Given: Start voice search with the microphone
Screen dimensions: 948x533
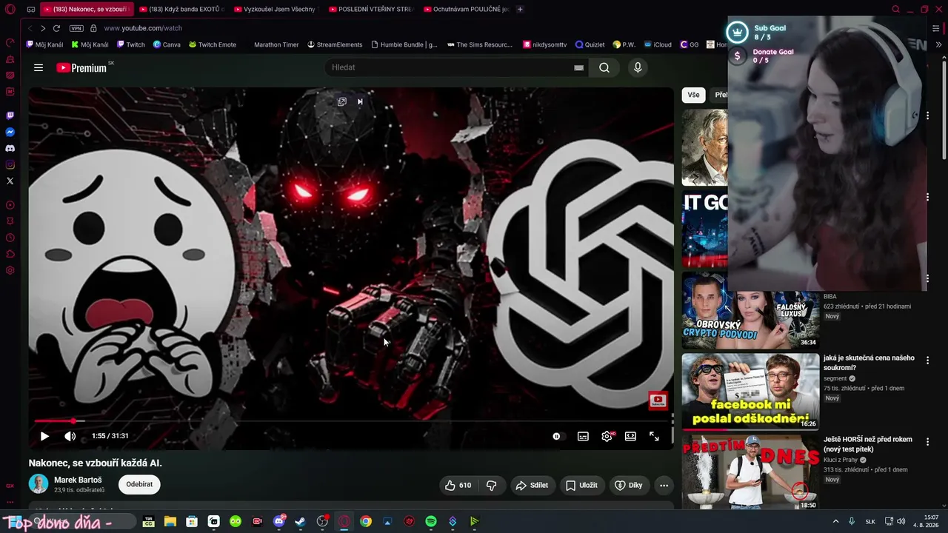Looking at the screenshot, I should click(x=638, y=67).
